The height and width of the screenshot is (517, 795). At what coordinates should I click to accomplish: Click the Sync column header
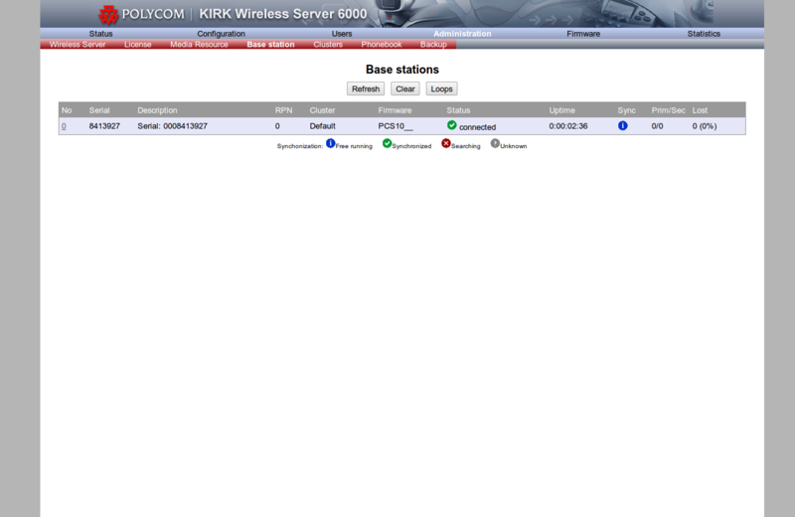[627, 110]
